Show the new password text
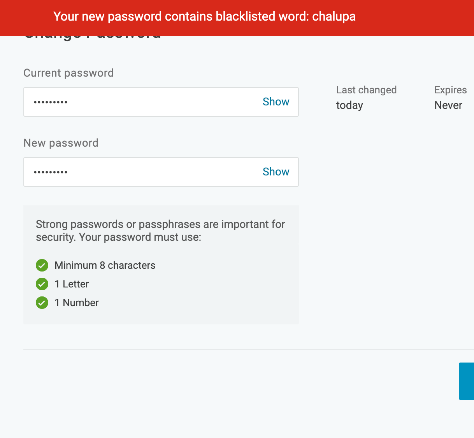The width and height of the screenshot is (474, 438). coord(276,172)
